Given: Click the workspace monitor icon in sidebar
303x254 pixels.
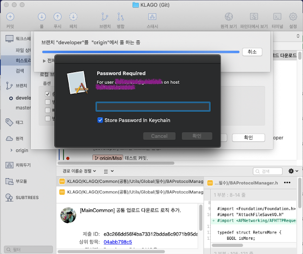Looking at the screenshot, I should (x=9, y=38).
